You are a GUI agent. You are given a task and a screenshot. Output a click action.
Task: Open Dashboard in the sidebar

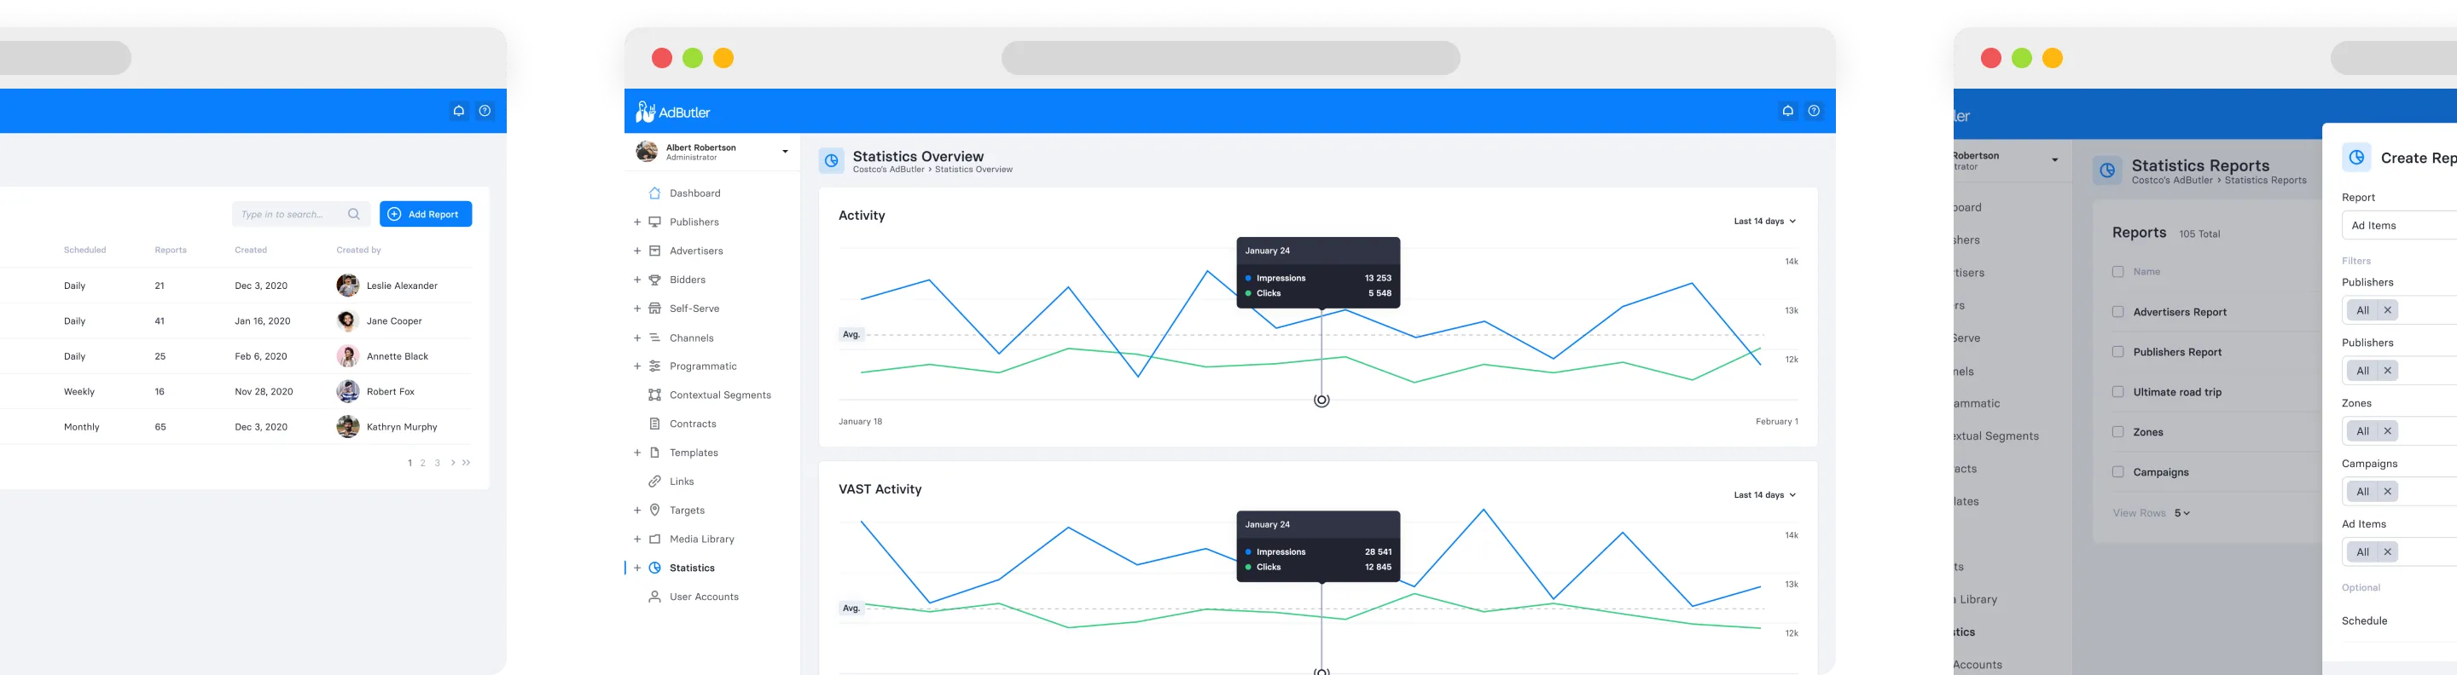click(x=694, y=193)
